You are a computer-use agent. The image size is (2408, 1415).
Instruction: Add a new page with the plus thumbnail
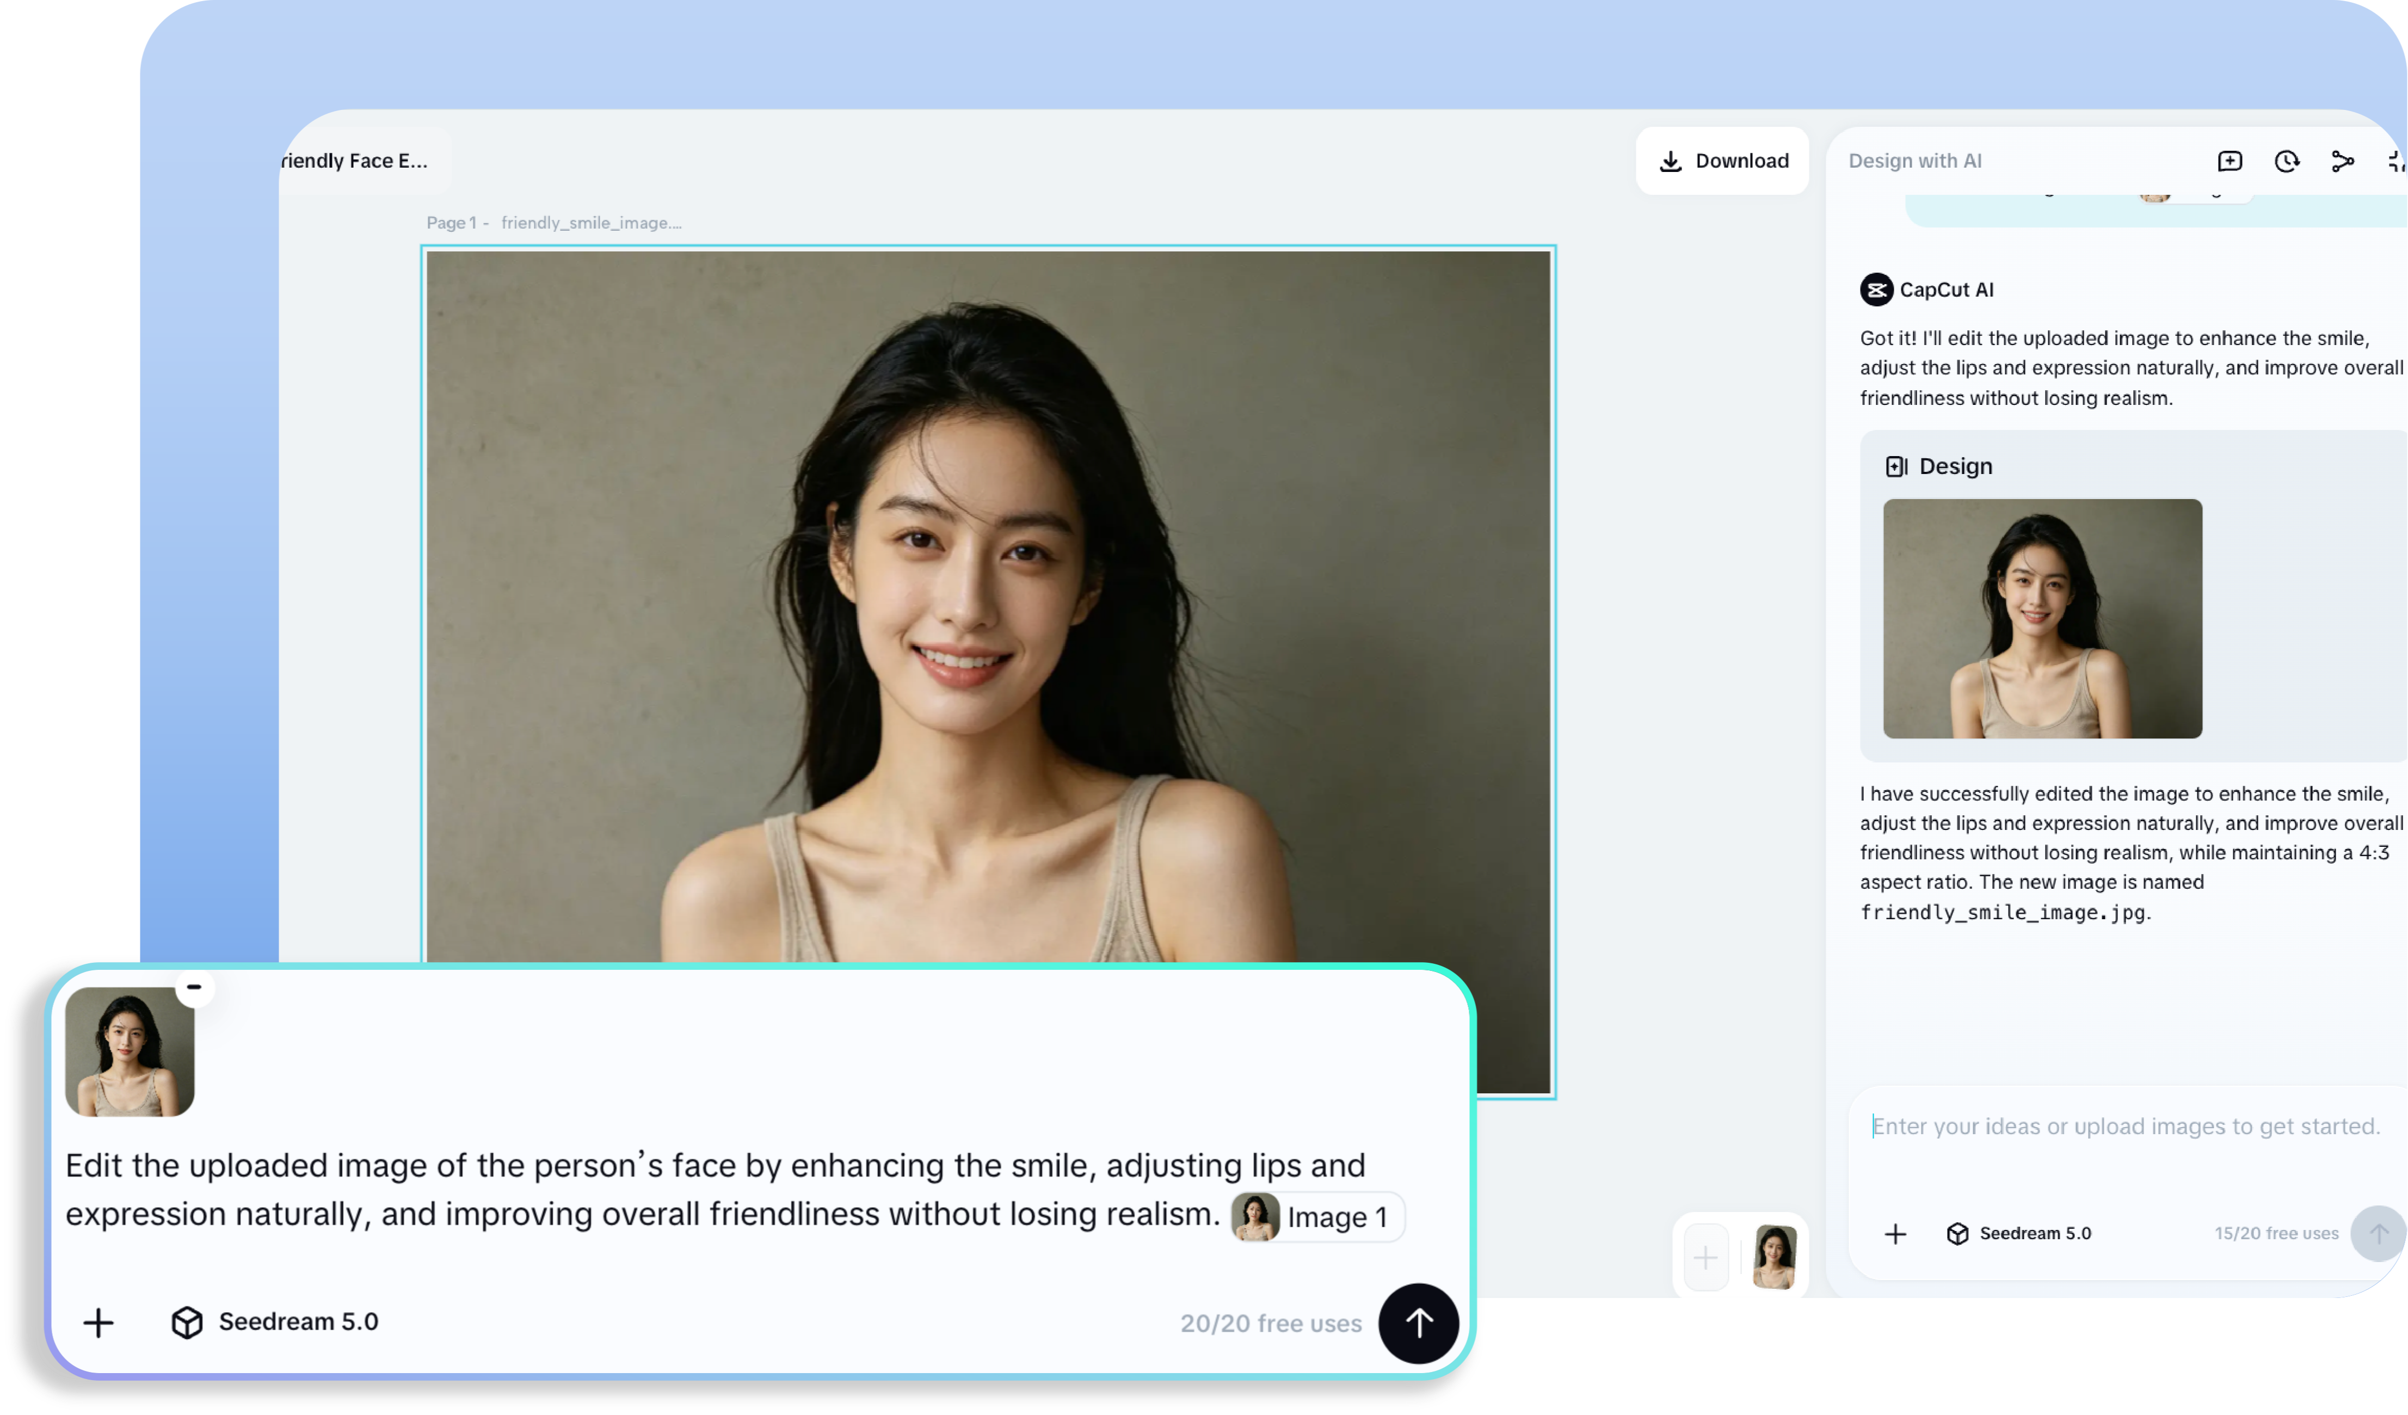click(1705, 1257)
